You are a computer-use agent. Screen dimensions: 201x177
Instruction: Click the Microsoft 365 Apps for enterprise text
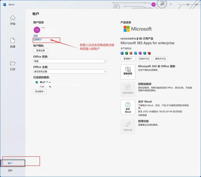147,43
